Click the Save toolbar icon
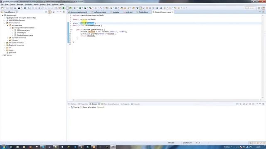This screenshot has height=149, width=266. (x=7, y=8)
